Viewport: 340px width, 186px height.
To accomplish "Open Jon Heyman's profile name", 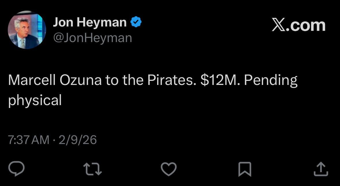I will (x=90, y=22).
